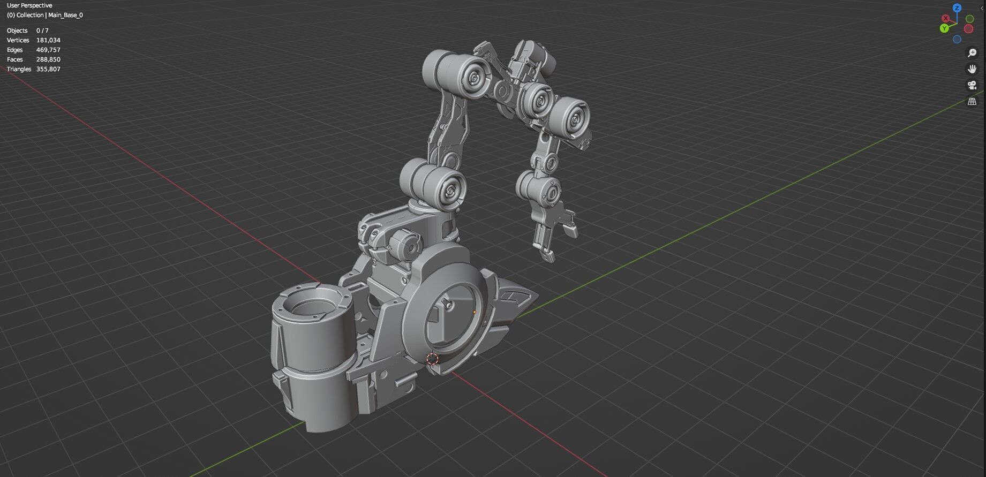Screen dimensions: 986x477
Task: Click the 'Objects' statistics label
Action: click(17, 31)
